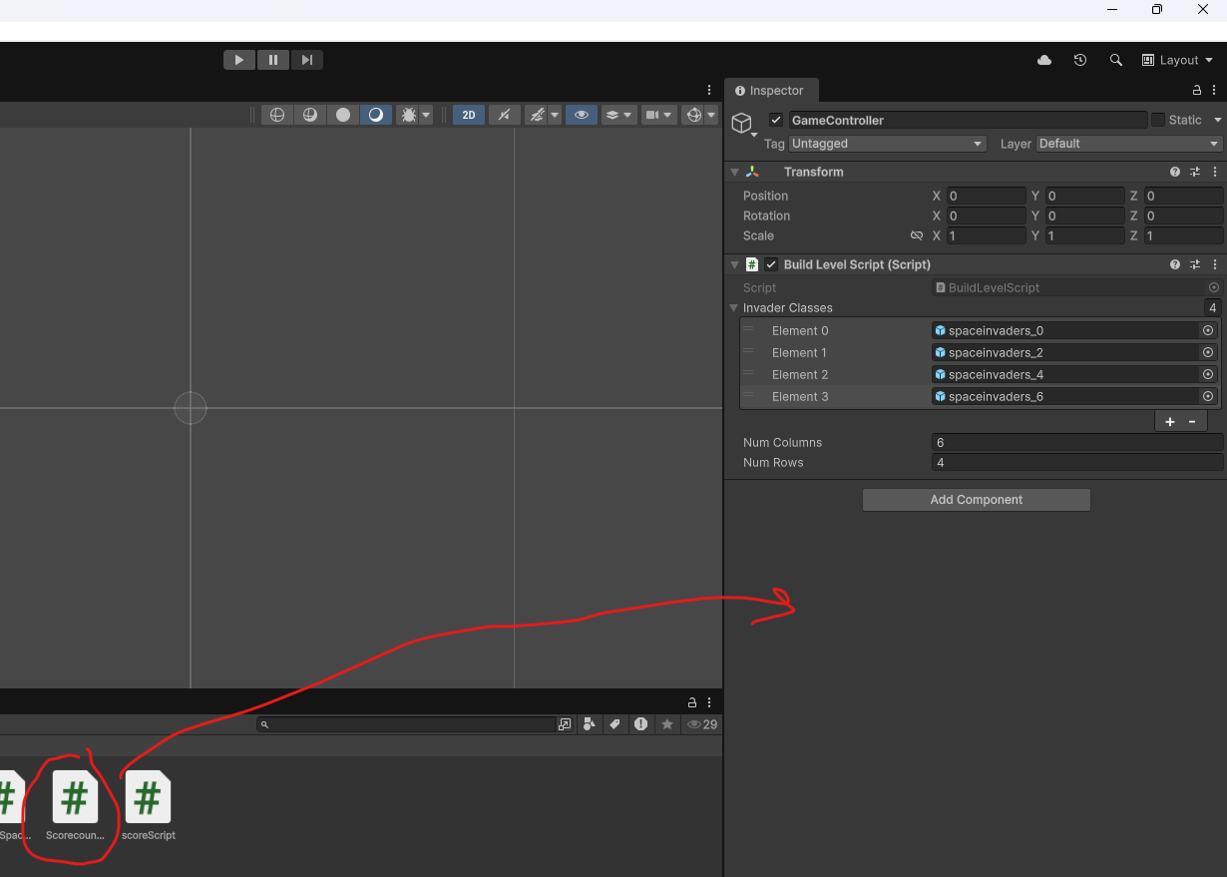Open Undo History clock icon
1227x877 pixels.
[1080, 60]
